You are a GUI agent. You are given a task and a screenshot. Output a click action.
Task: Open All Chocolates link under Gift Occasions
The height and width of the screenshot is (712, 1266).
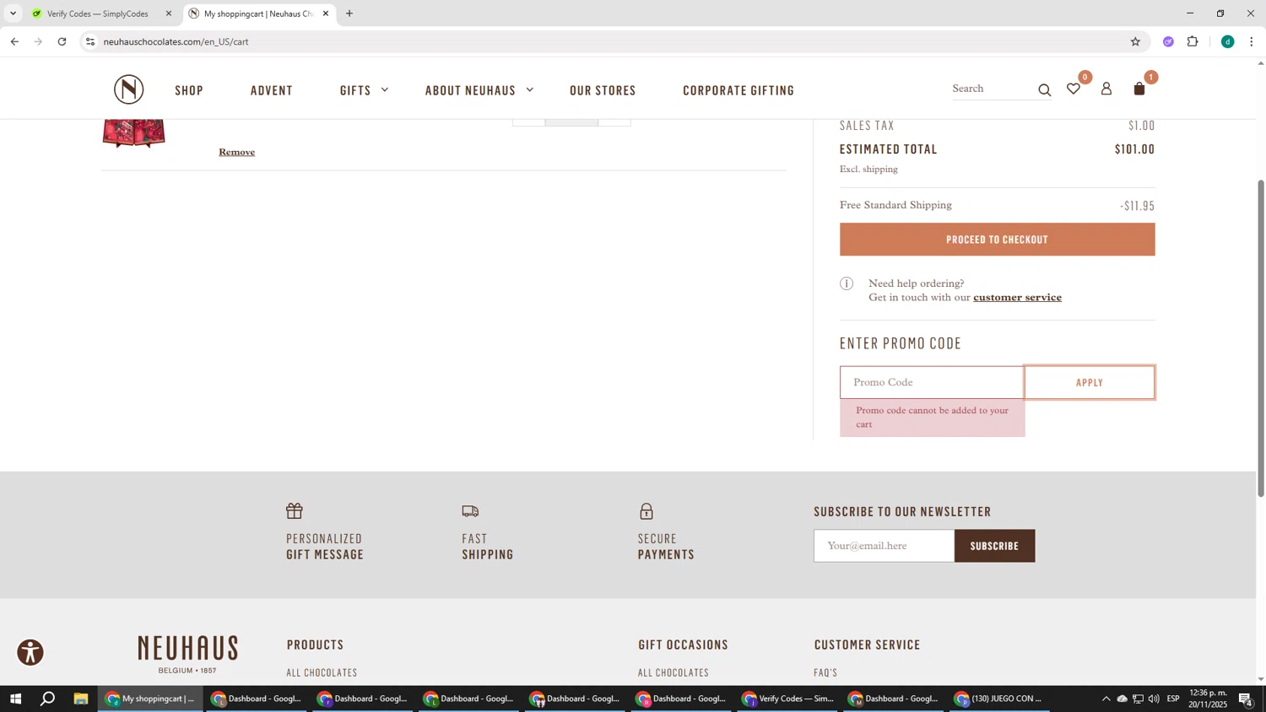point(674,672)
